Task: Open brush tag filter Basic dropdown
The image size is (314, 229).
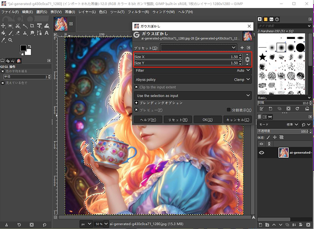Action: (284, 98)
